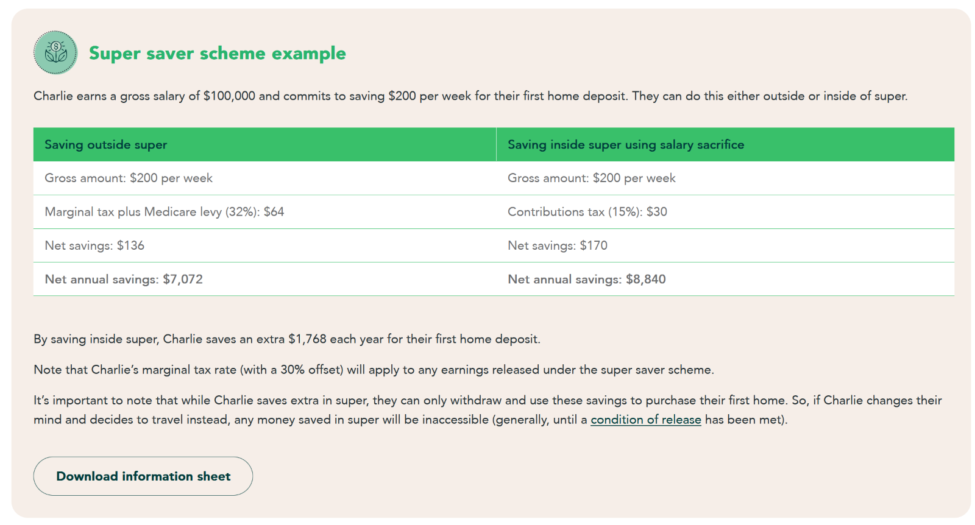The height and width of the screenshot is (525, 975).
Task: Click the 'Net annual savings: $8,840' cell
Action: click(587, 280)
